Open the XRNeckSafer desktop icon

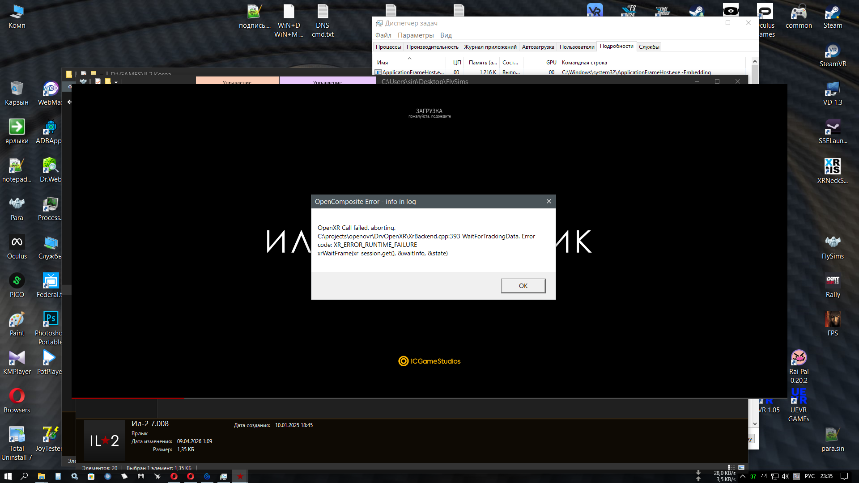833,171
